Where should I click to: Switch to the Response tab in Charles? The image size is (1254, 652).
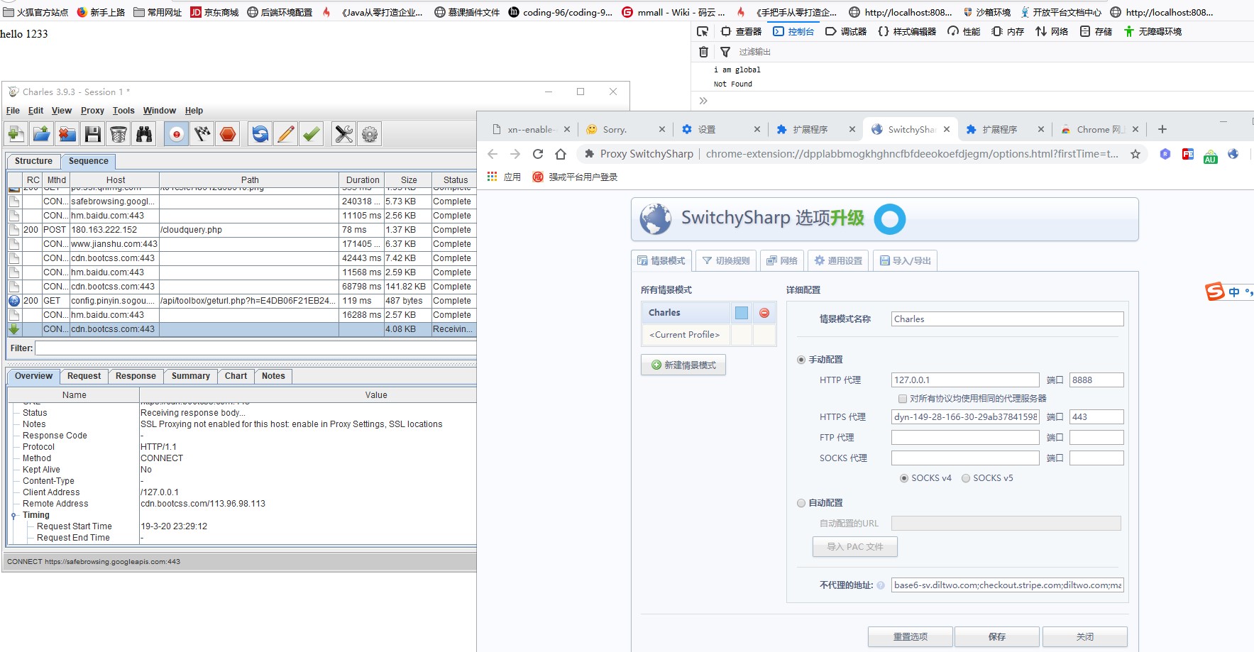click(x=136, y=376)
